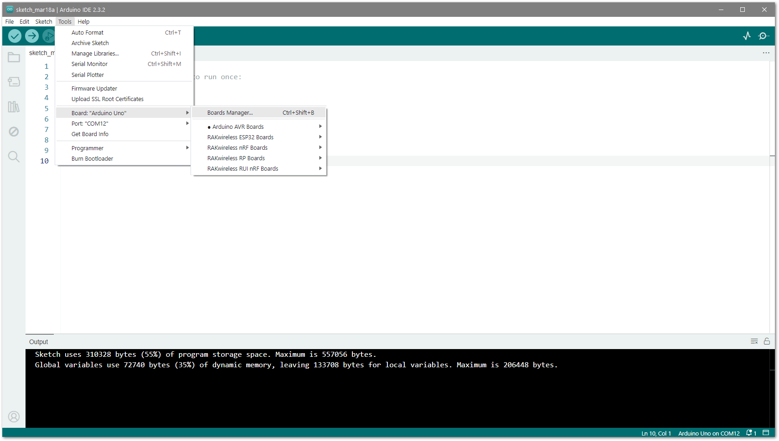Expand the Programmer submenu

point(123,148)
